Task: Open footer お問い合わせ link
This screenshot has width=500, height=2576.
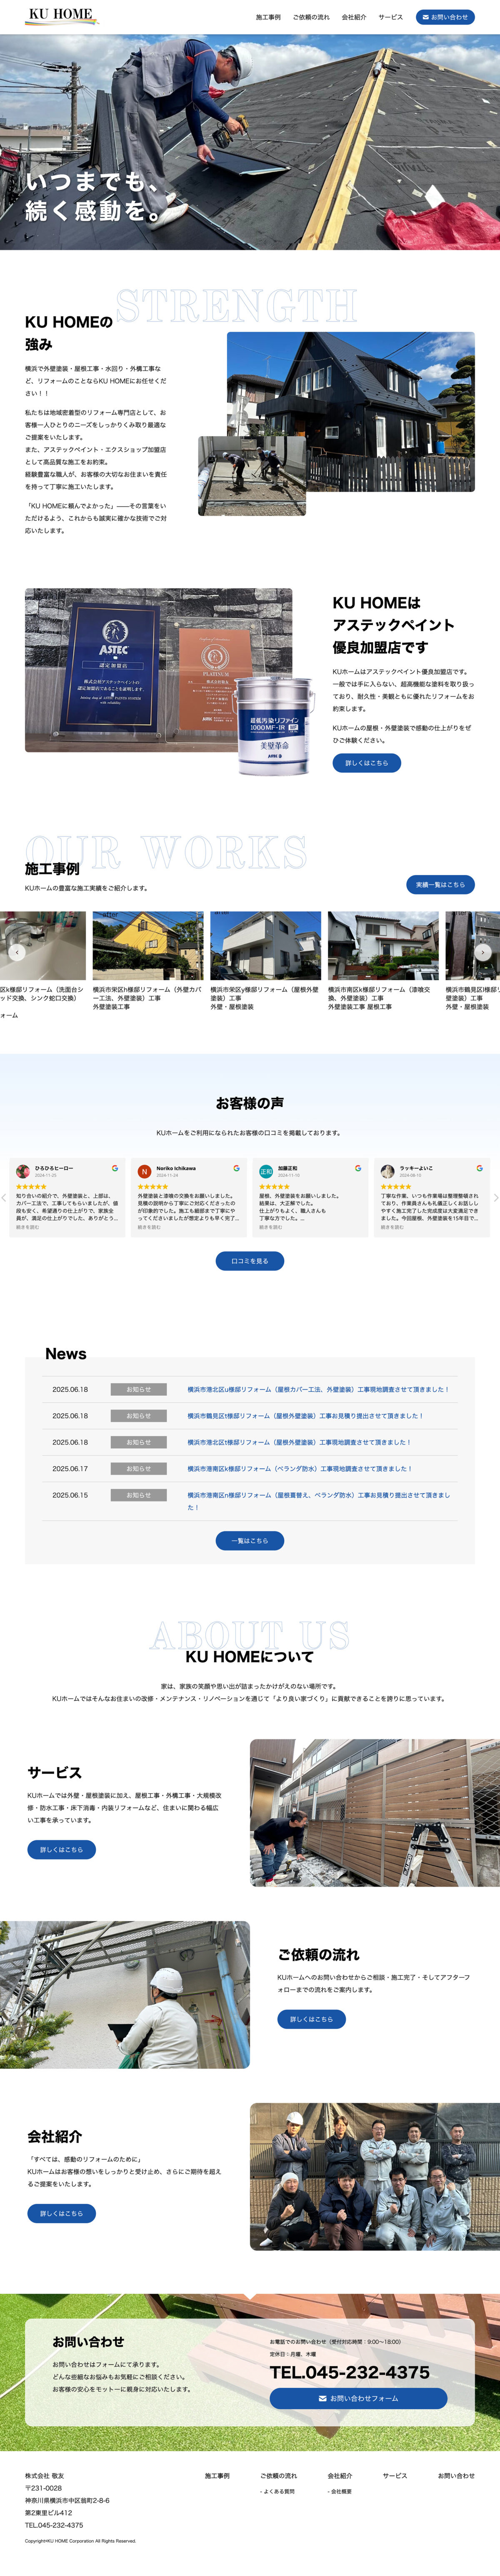Action: pyautogui.click(x=456, y=2476)
